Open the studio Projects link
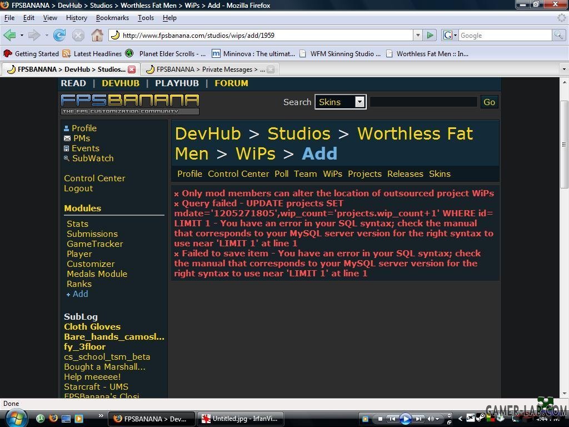The image size is (569, 427). click(365, 174)
